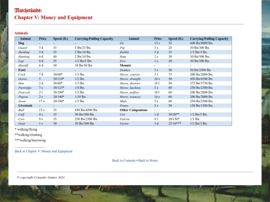Click the Mule row name

(123, 101)
